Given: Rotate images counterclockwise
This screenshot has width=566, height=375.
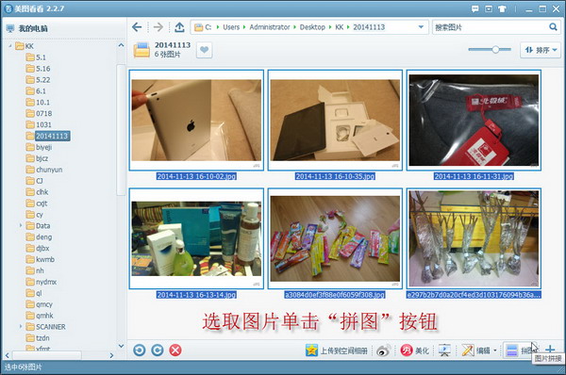Looking at the screenshot, I should pos(140,351).
